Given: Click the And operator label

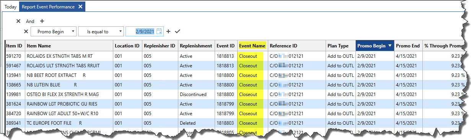Looking at the screenshot, I should pyautogui.click(x=30, y=21).
